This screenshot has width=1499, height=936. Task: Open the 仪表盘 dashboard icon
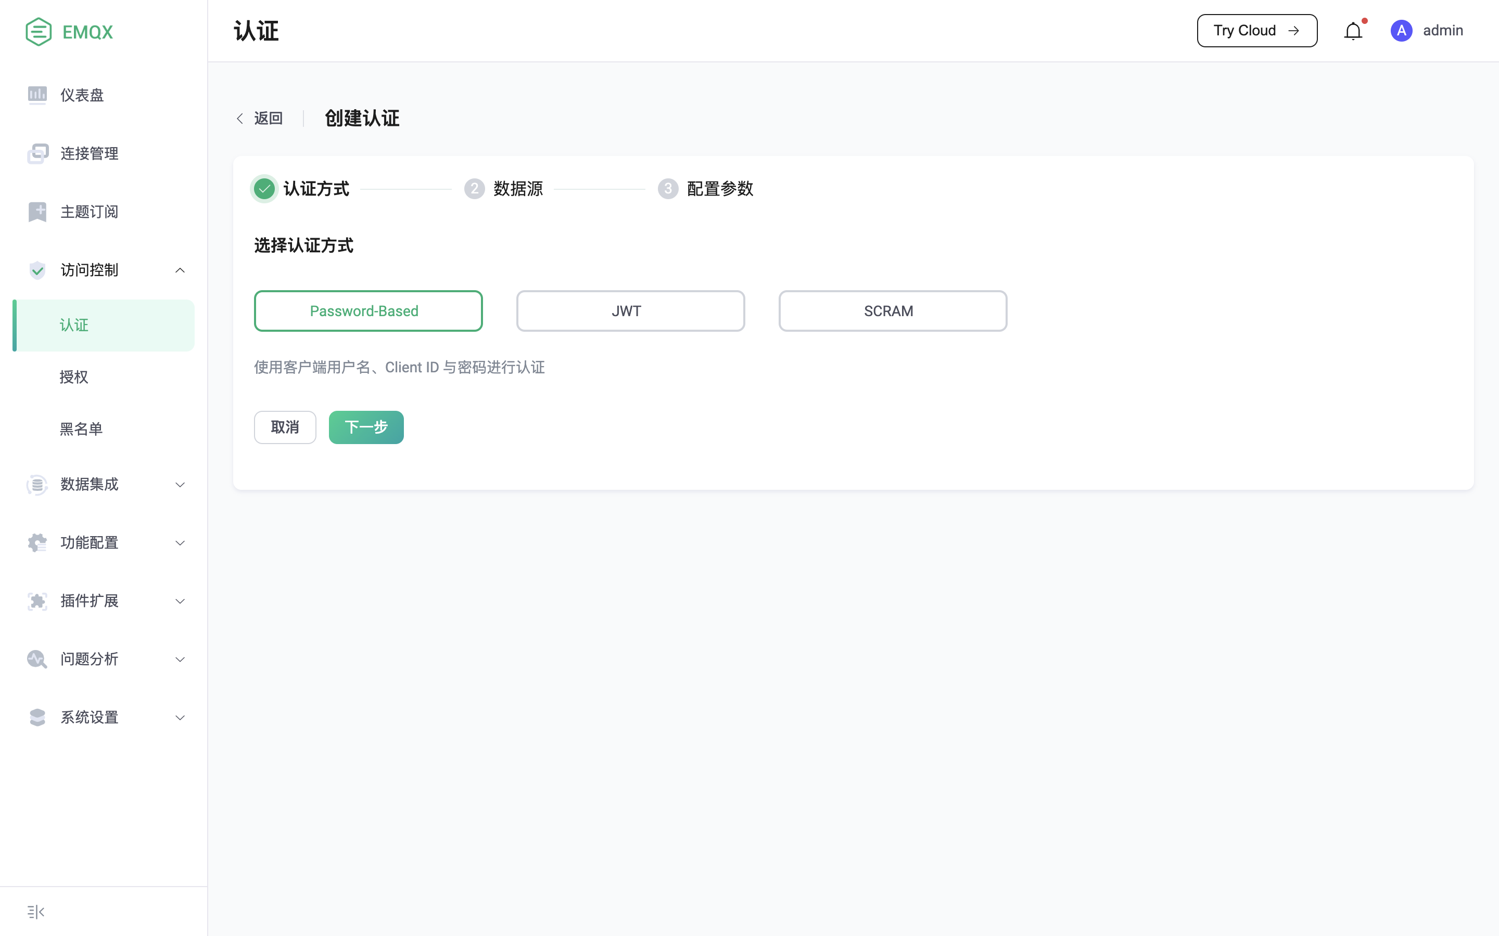click(x=37, y=95)
